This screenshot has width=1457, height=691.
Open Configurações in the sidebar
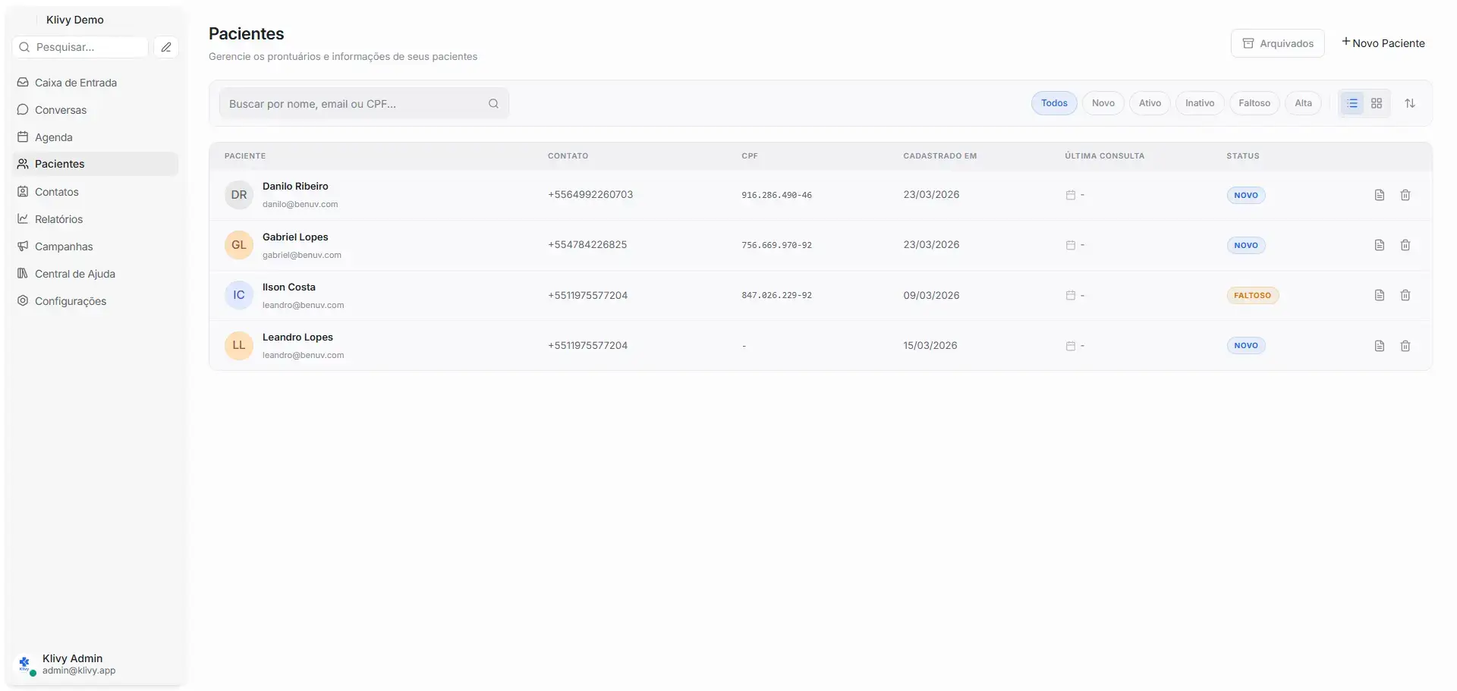click(71, 300)
